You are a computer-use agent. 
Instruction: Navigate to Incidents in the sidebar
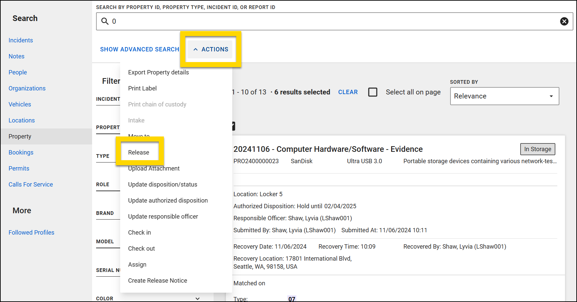21,40
